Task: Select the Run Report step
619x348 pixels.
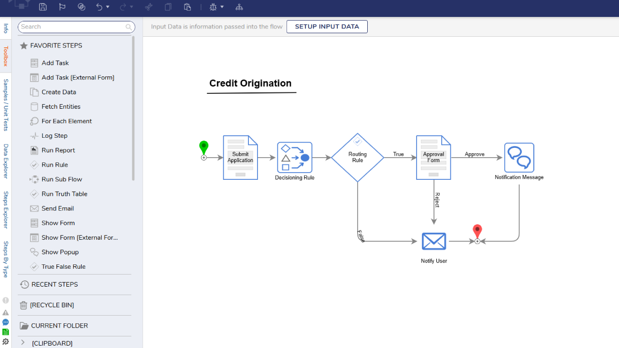Action: 53,150
